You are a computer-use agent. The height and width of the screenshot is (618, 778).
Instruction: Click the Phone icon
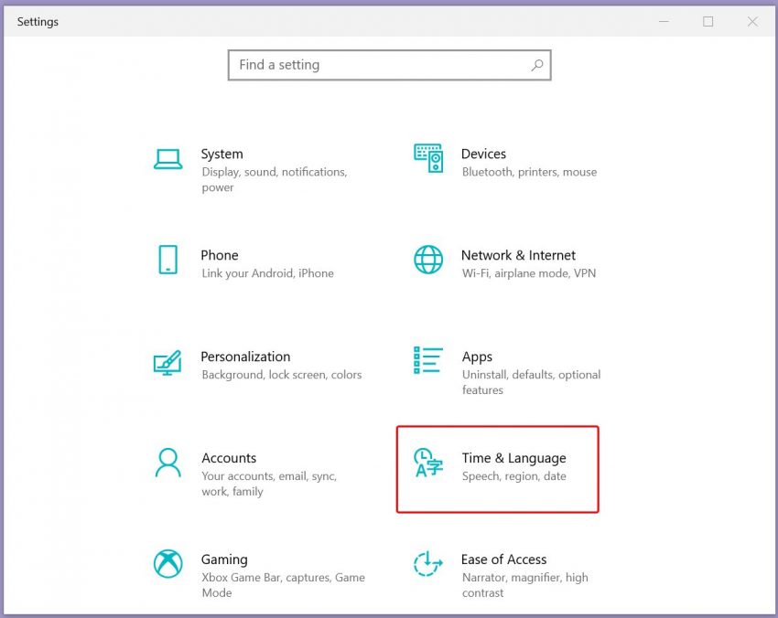point(167,260)
